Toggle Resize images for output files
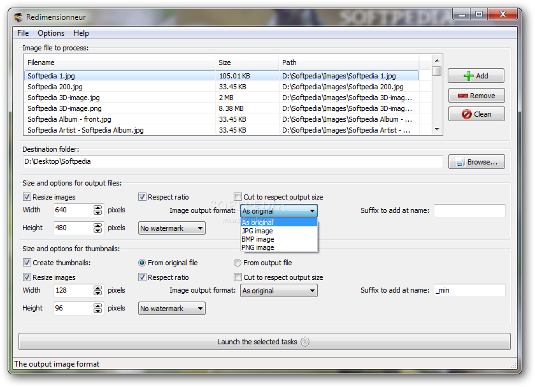 click(x=27, y=197)
